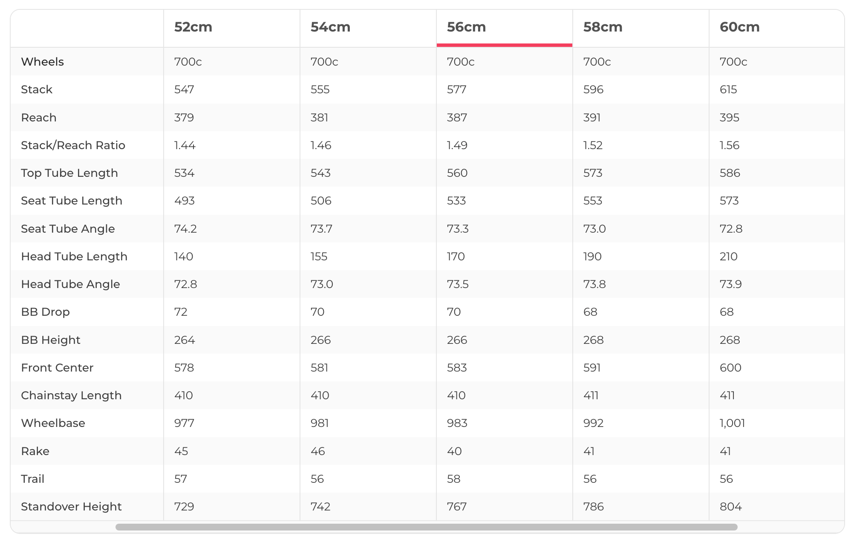
Task: Click the 1,001 wheelbase value for 60cm
Action: (x=732, y=423)
